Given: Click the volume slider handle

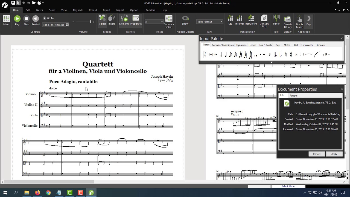Looking at the screenshot, I should coord(91,22).
